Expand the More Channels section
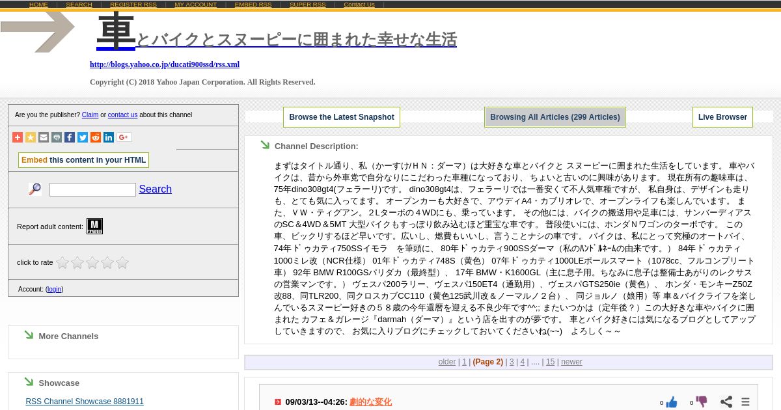 coord(68,336)
